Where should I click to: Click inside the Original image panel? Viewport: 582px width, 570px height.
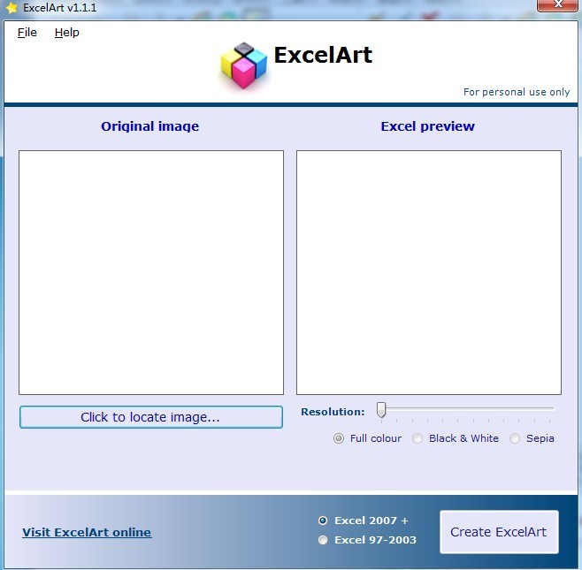coord(151,272)
